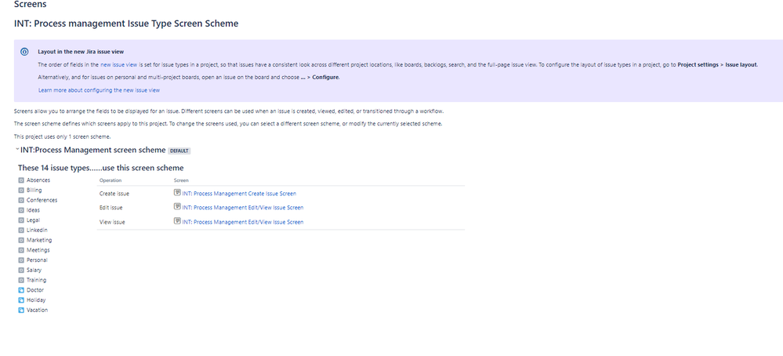Click the 'Operation' column header
The width and height of the screenshot is (783, 356).
coord(111,181)
